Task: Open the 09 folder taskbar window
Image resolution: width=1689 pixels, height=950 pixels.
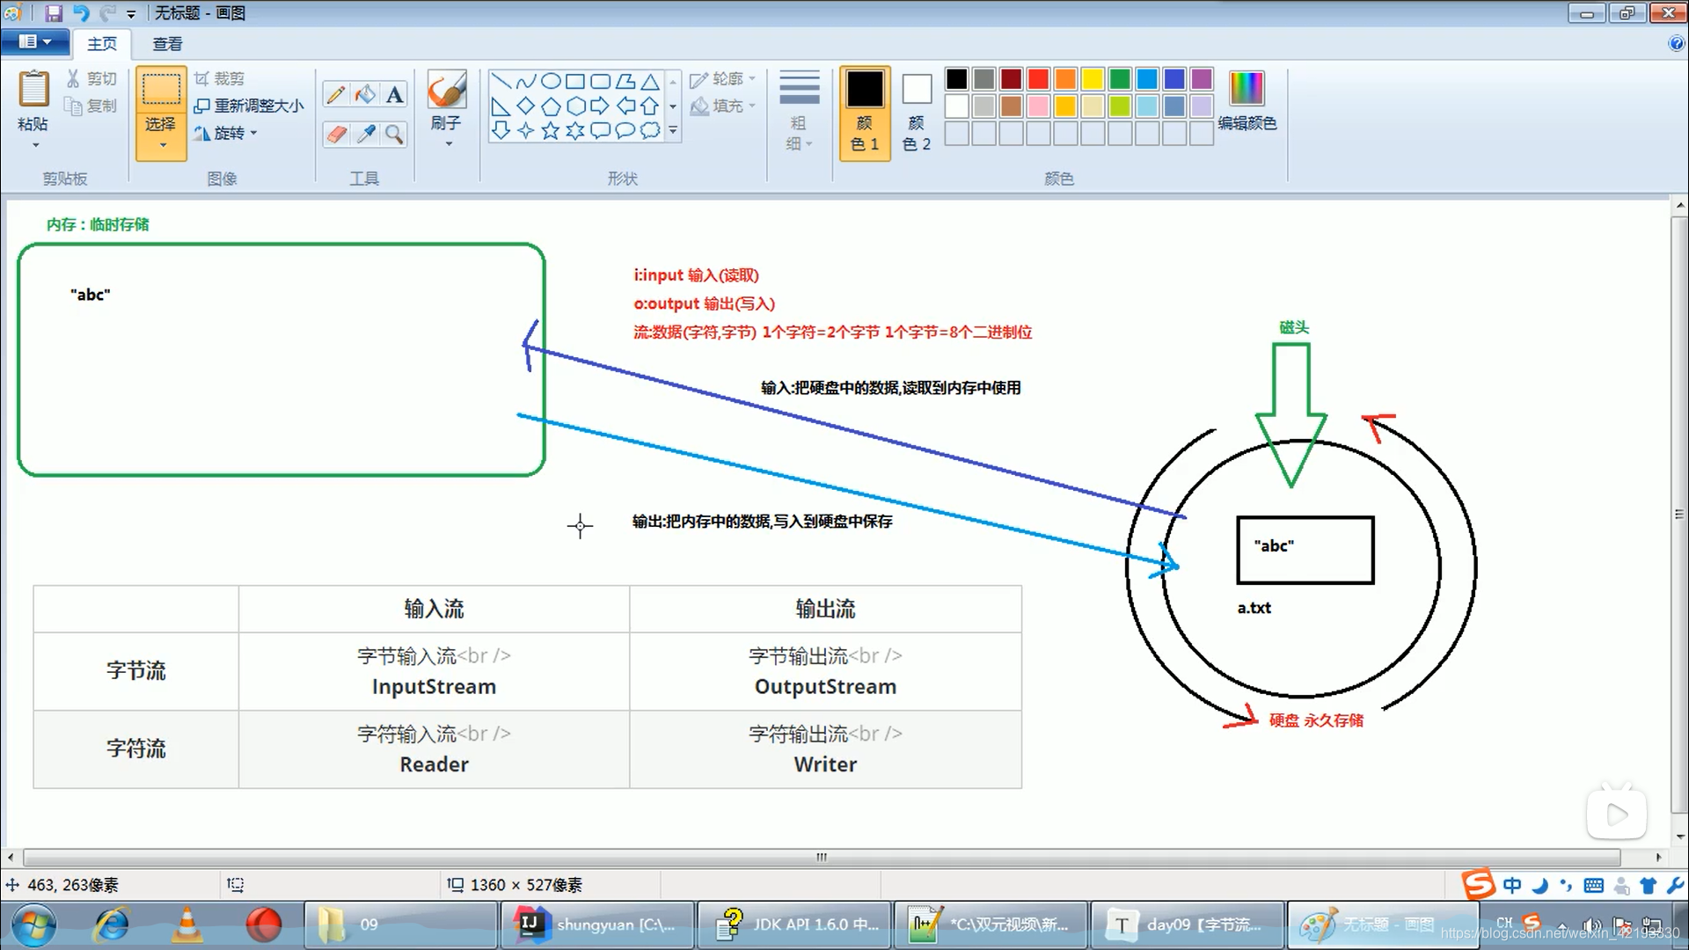Action: [x=400, y=924]
